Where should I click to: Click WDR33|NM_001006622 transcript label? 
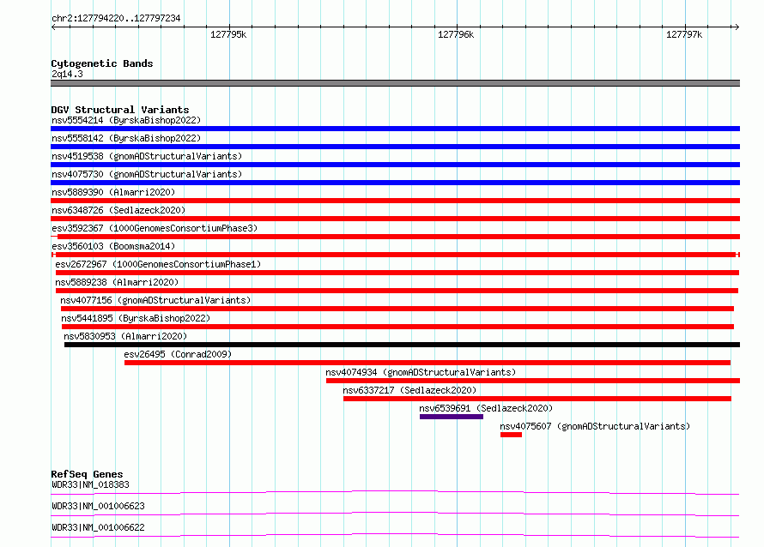tap(98, 527)
